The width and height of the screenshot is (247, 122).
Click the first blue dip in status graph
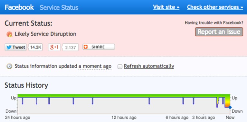[x=23, y=100]
